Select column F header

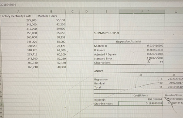[142, 12]
